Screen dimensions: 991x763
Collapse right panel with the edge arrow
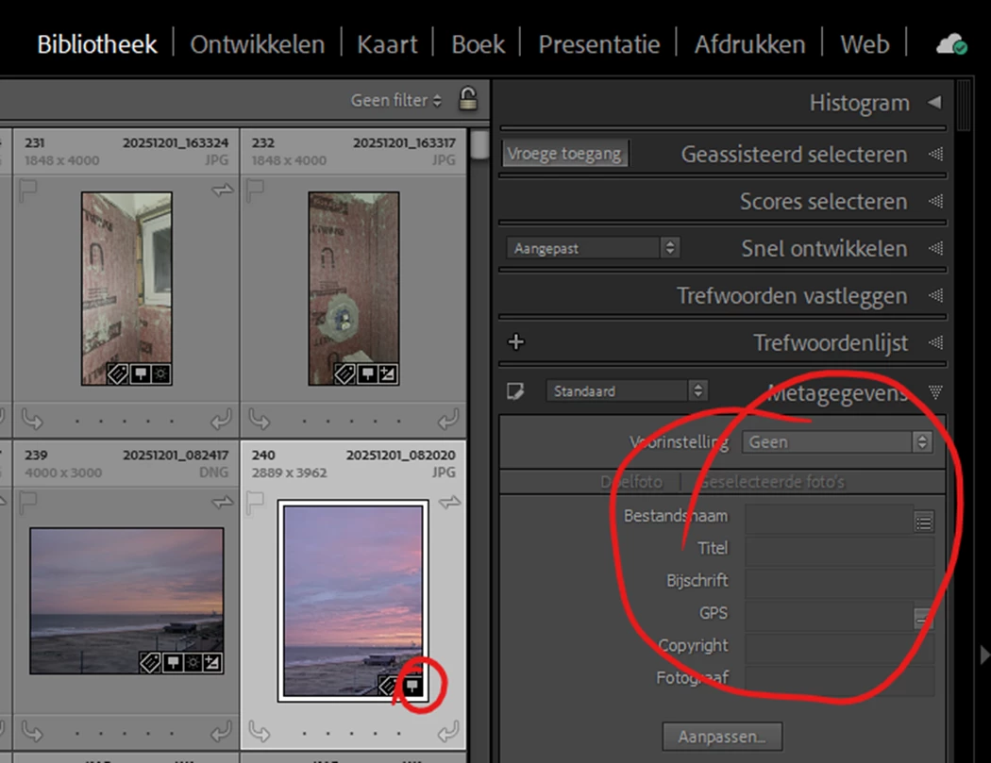(984, 655)
